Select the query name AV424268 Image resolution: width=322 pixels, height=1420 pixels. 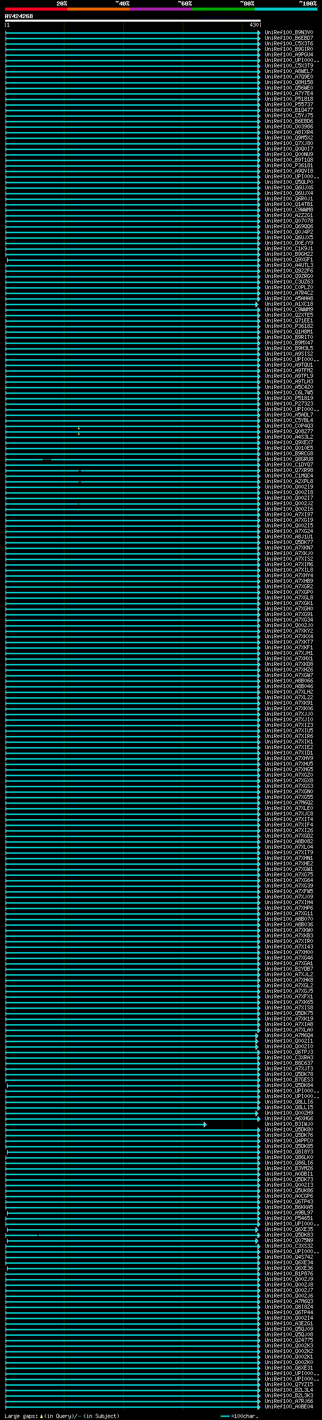point(19,16)
